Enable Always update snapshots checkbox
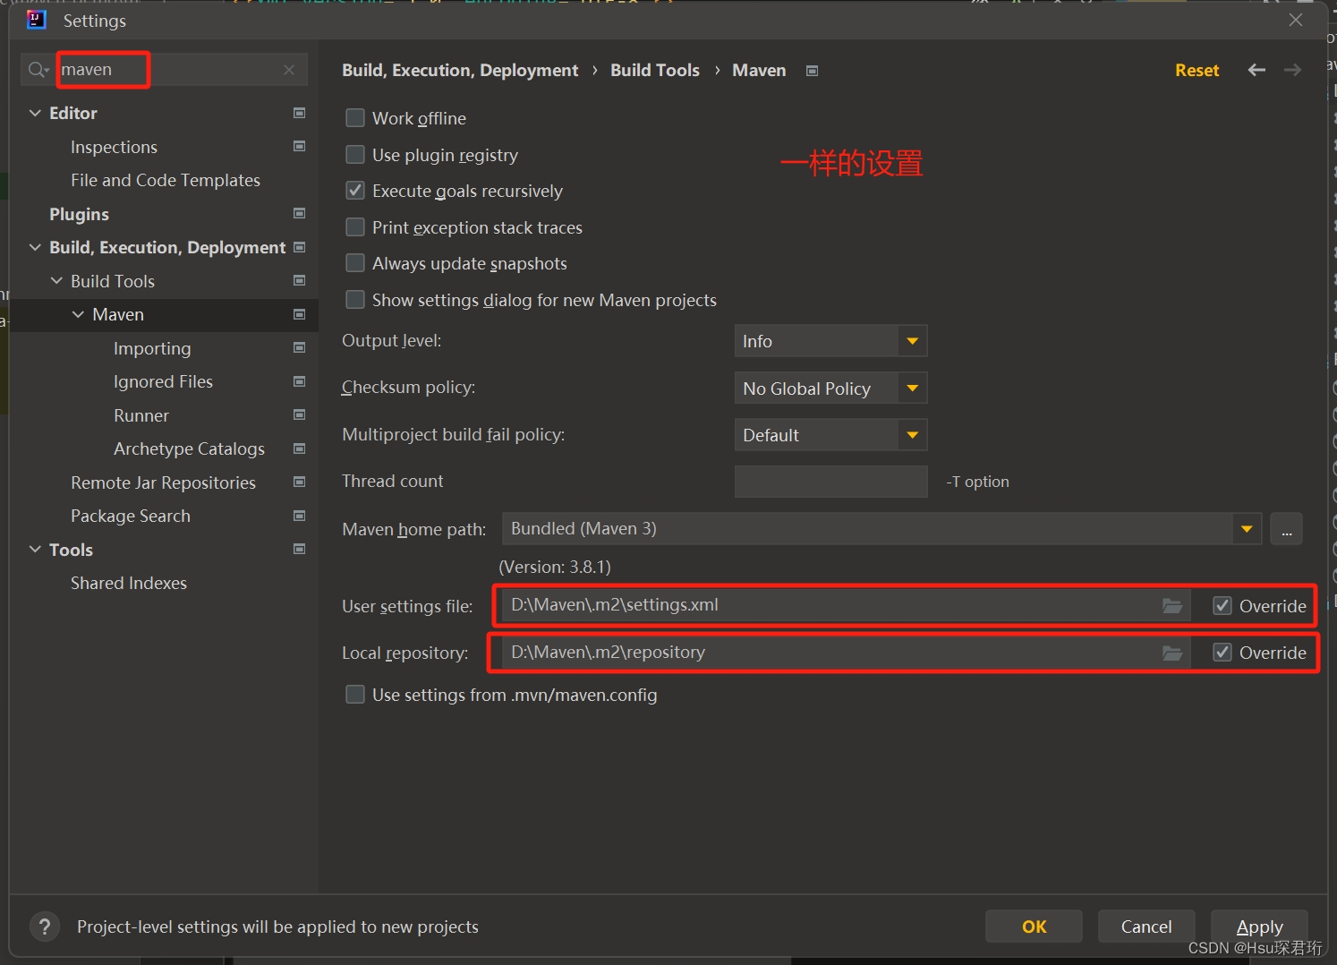 (x=355, y=263)
